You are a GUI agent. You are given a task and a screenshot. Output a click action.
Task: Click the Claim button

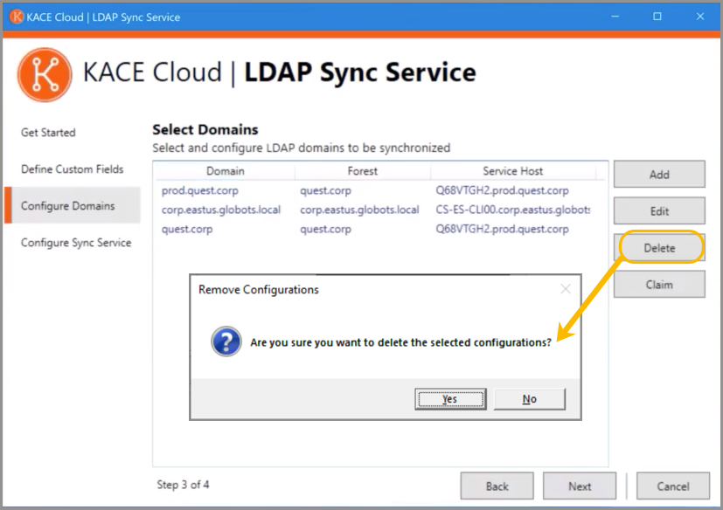point(659,284)
